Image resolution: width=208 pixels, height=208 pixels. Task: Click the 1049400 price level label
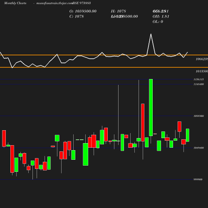(199, 148)
